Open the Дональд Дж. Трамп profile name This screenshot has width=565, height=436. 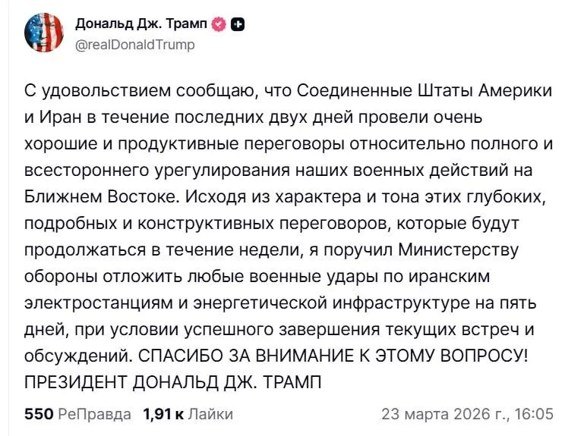click(141, 24)
